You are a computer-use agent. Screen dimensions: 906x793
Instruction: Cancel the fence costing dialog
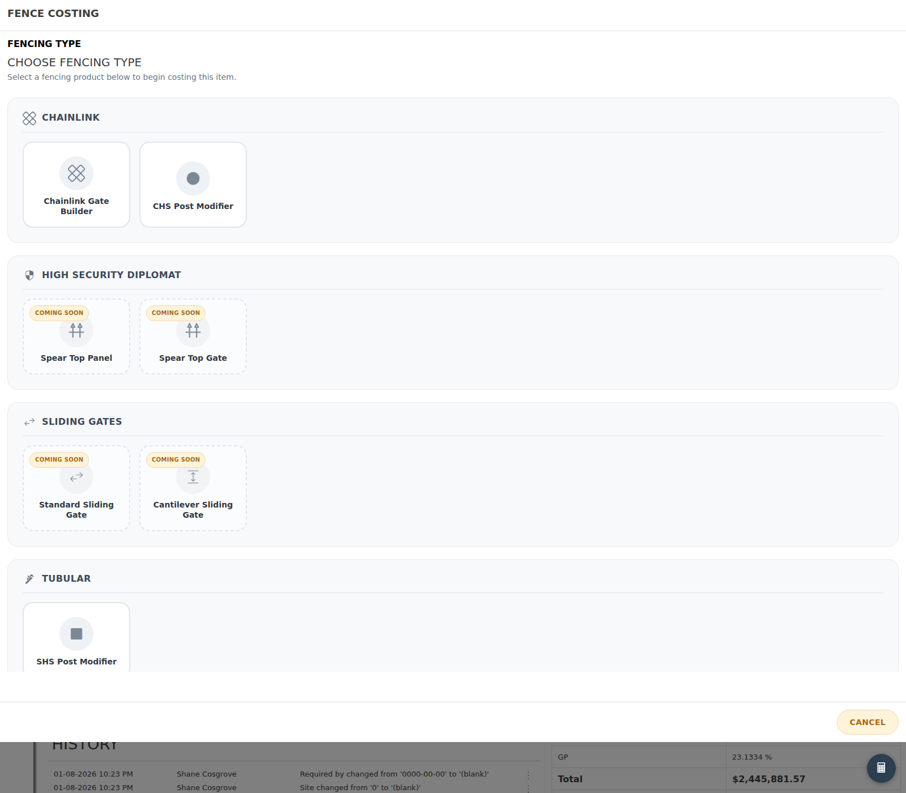[867, 722]
